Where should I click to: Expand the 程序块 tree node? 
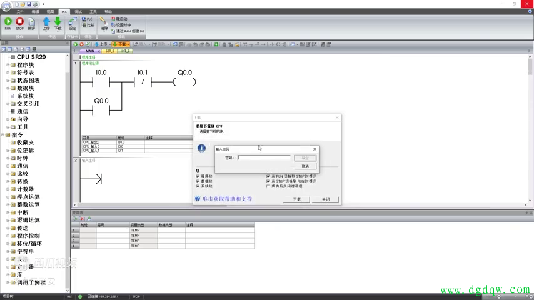[8, 65]
